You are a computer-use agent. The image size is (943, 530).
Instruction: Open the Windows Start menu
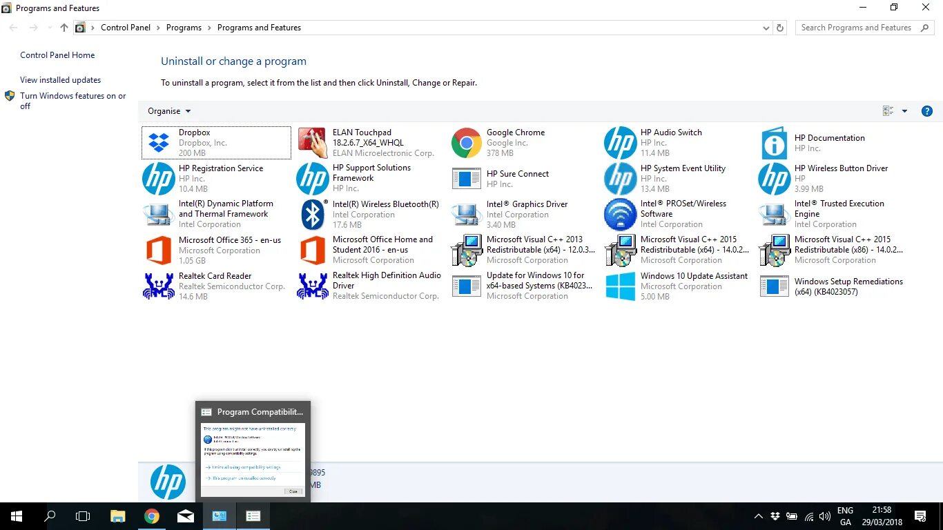point(17,516)
